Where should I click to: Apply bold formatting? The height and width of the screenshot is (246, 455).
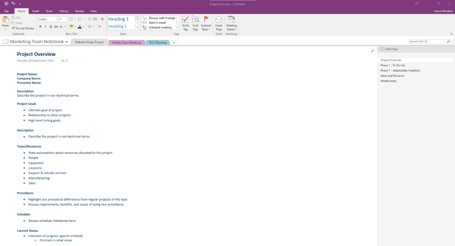pyautogui.click(x=40, y=27)
